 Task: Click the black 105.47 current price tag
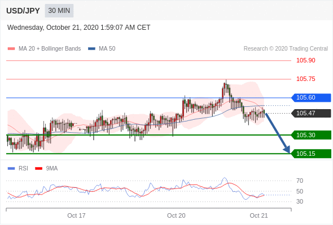(311, 113)
